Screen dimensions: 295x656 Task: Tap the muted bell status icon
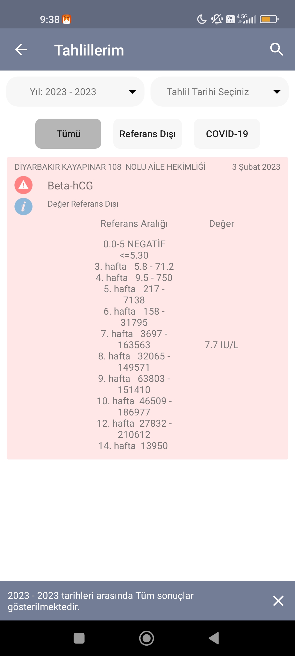click(217, 19)
